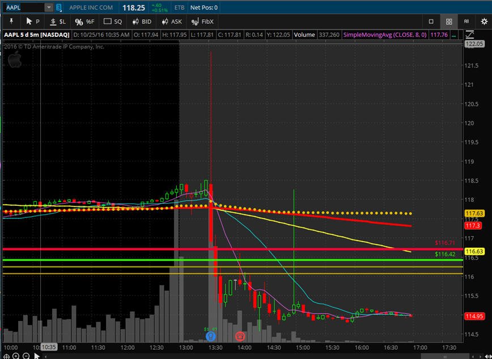Image resolution: width=492 pixels, height=359 pixels.
Task: Select the $L price level tool
Action: tap(58, 22)
